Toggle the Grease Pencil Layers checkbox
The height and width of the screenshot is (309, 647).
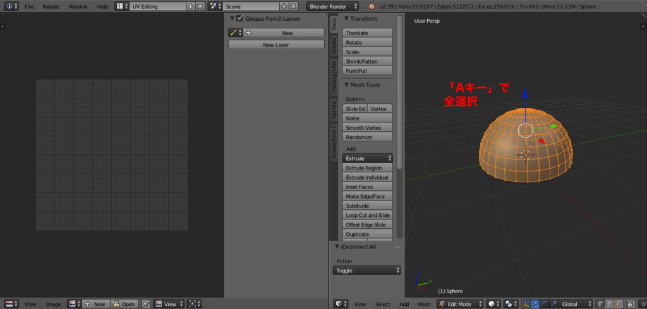click(239, 18)
